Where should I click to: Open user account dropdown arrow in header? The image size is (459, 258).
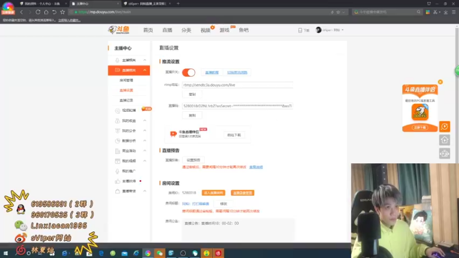(343, 30)
